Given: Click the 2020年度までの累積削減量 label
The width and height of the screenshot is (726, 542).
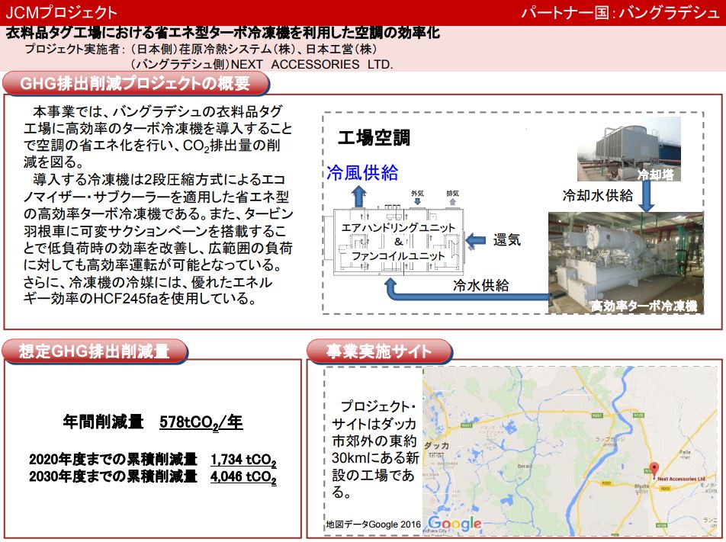Looking at the screenshot, I should (x=113, y=459).
